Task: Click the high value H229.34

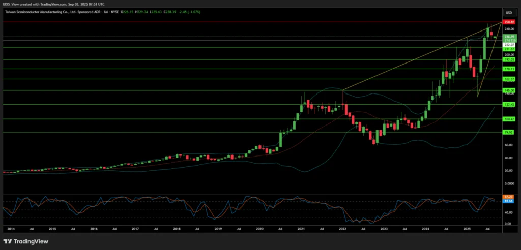Action: pyautogui.click(x=141, y=12)
